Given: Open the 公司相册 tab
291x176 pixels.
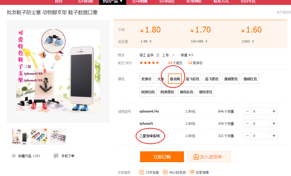Looking at the screenshot, I should [x=140, y=2].
